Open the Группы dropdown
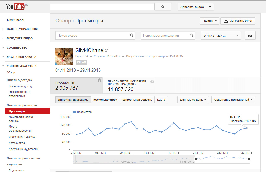The height and width of the screenshot is (172, 266). [x=209, y=21]
